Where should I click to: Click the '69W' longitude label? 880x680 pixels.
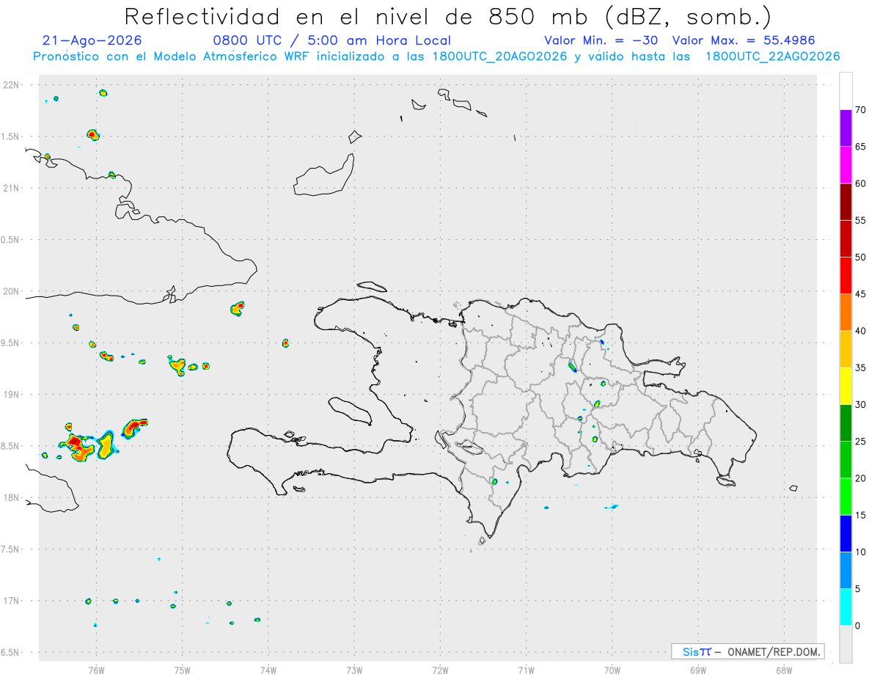point(698,670)
